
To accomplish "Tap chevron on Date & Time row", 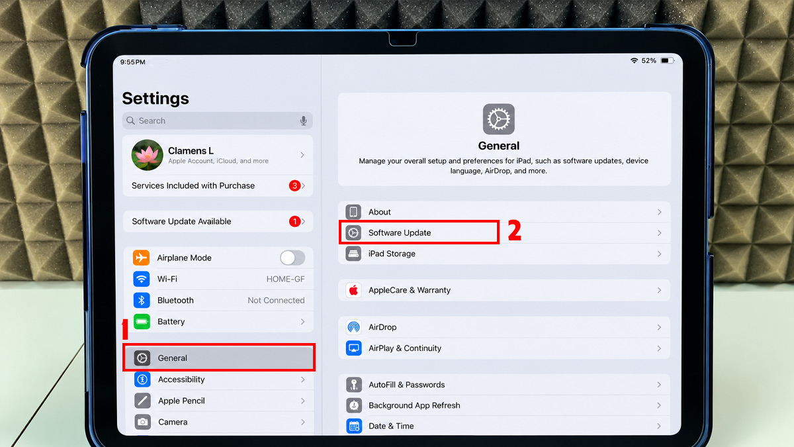I will pos(659,426).
